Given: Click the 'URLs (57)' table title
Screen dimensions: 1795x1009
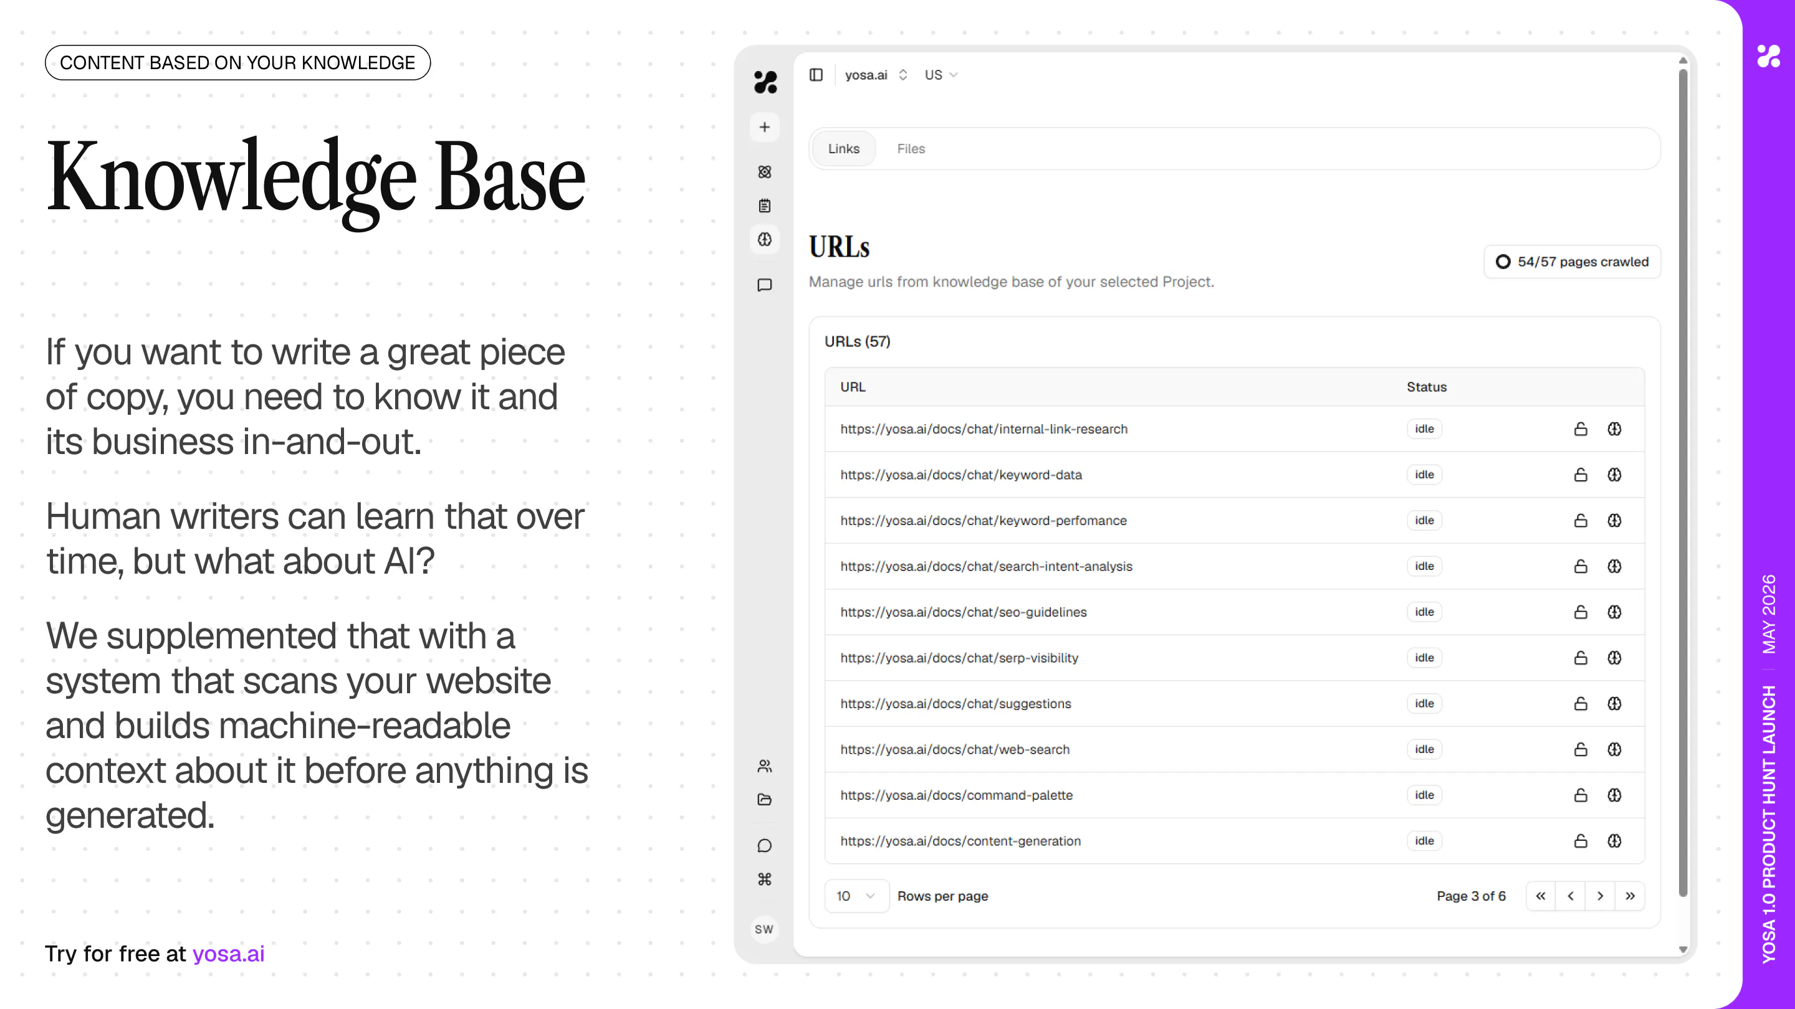Looking at the screenshot, I should (857, 342).
